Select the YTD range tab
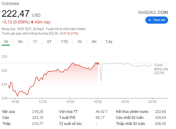 tap(64, 42)
